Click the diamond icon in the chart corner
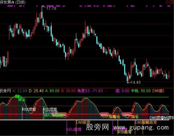Screen dimensions: 174x136 (x=167, y=2)
